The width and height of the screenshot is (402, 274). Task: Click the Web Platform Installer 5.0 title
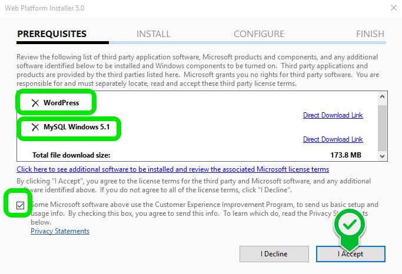pos(44,8)
